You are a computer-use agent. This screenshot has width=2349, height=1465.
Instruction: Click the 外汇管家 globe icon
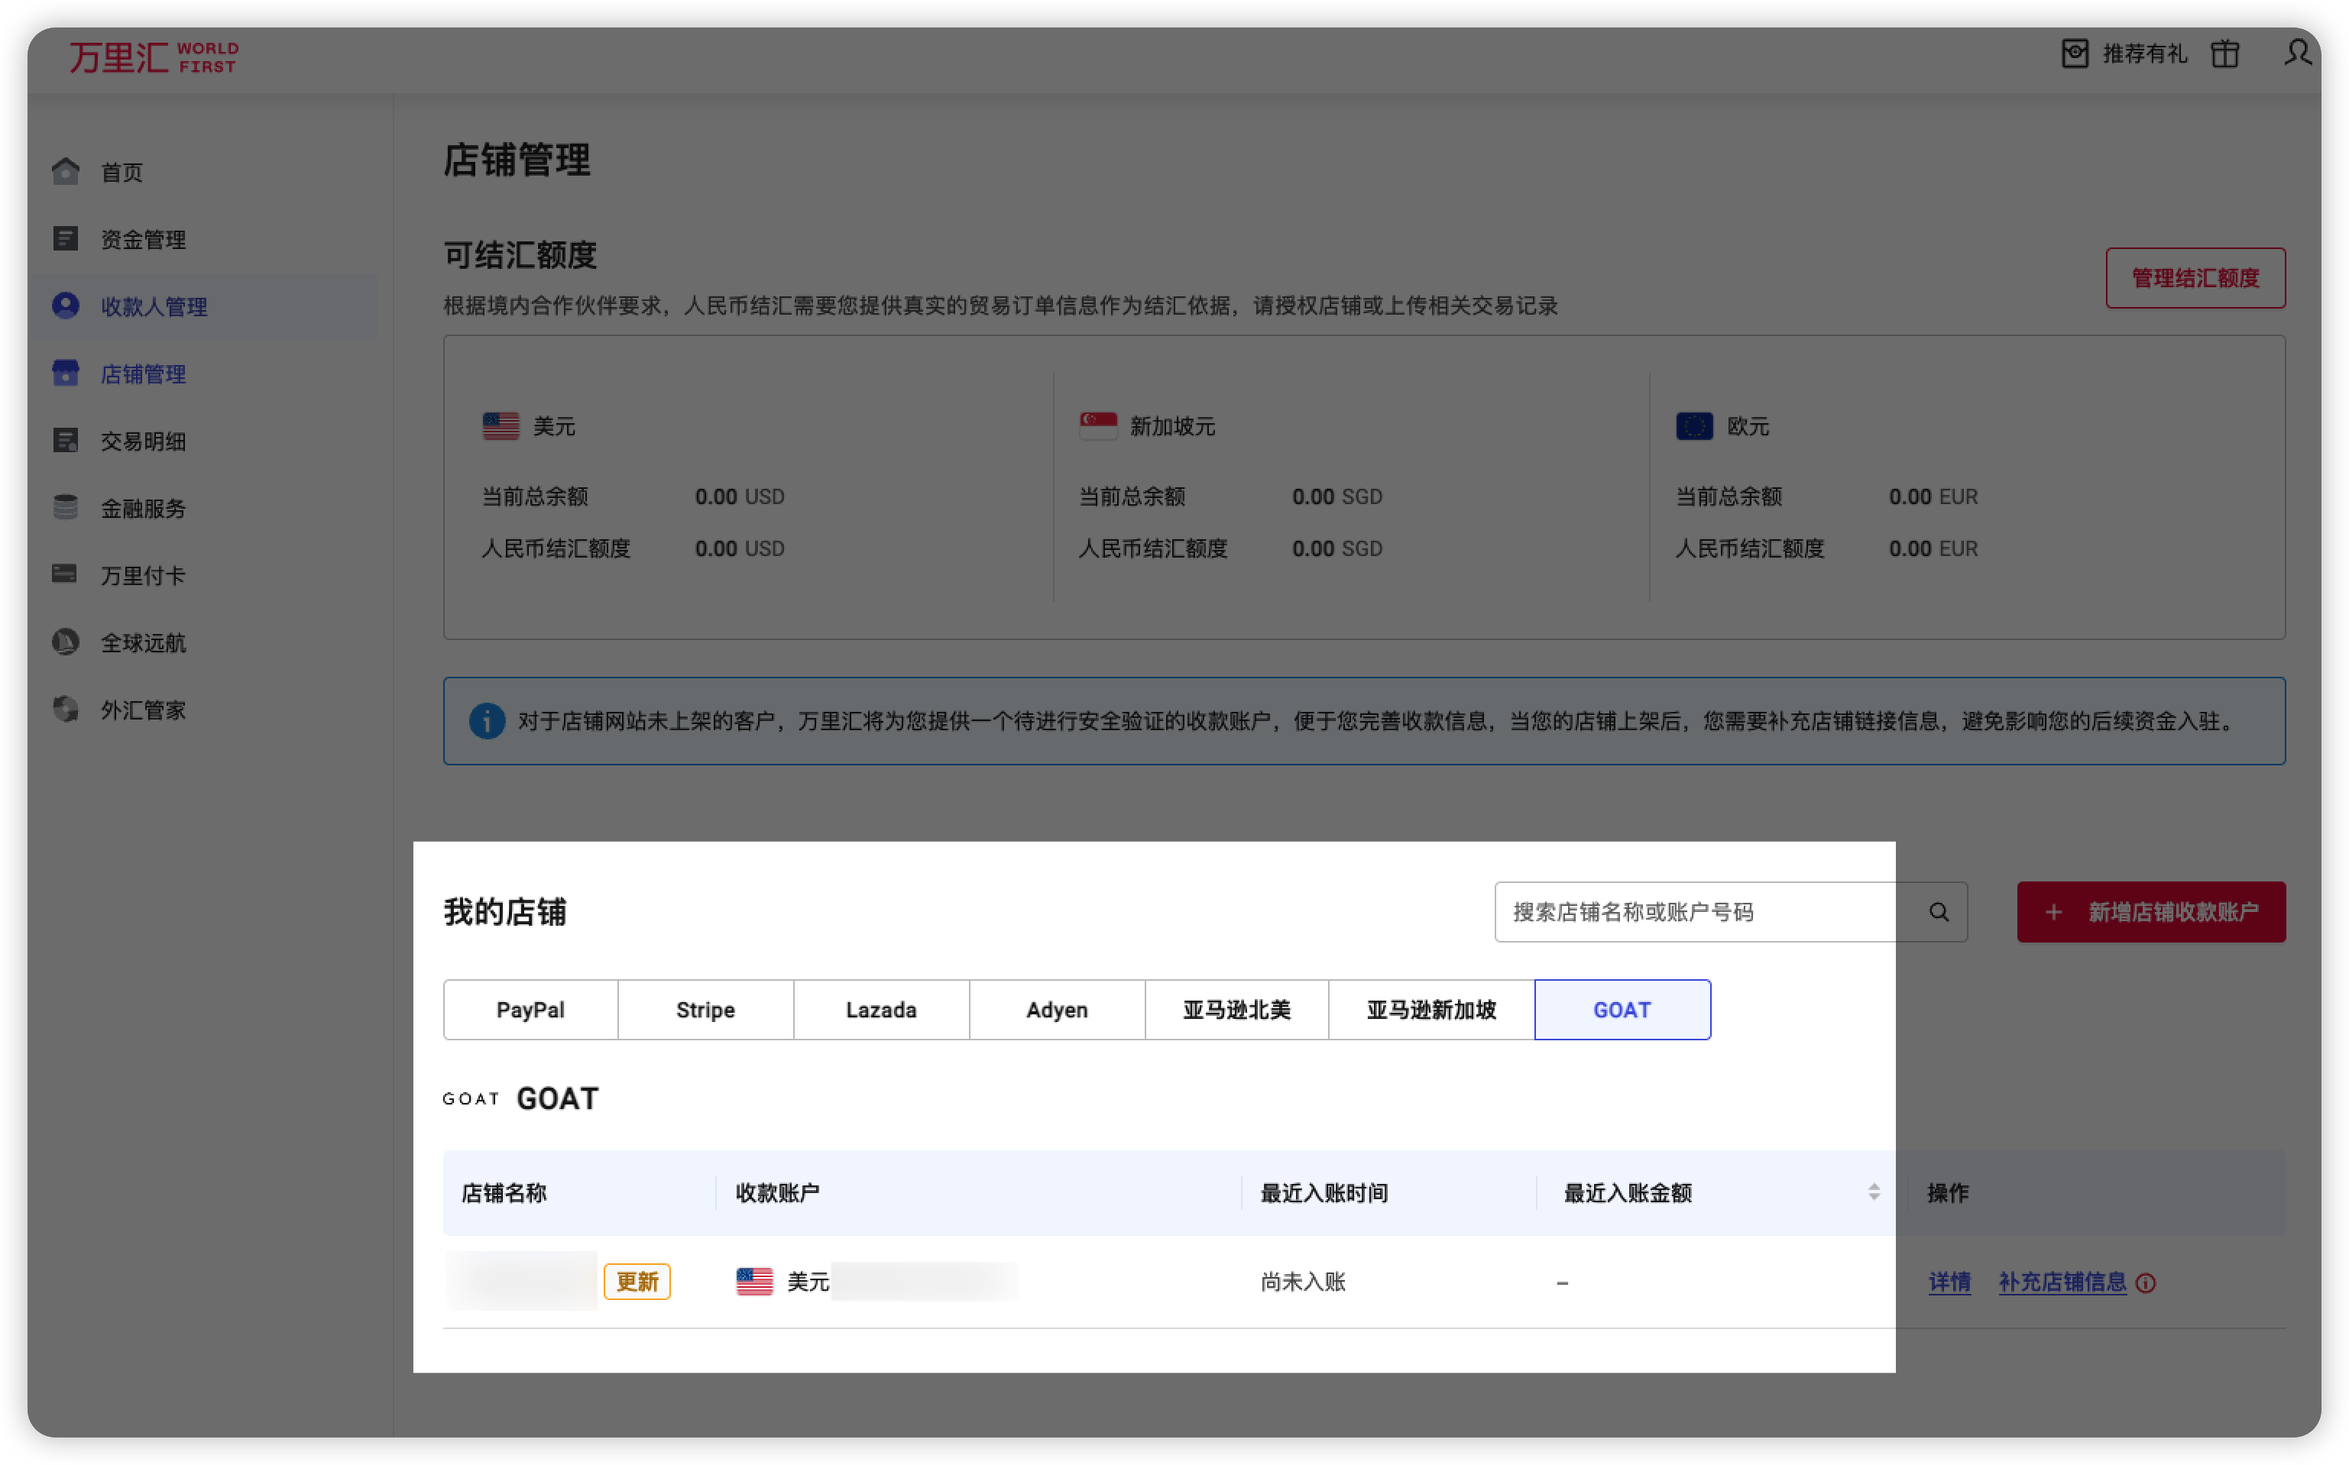[x=65, y=710]
